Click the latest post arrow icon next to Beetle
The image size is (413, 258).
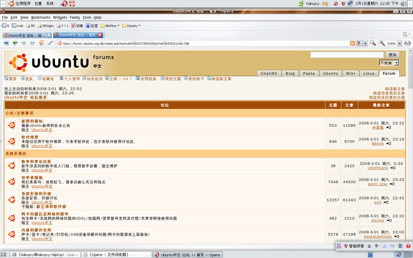(x=389, y=144)
